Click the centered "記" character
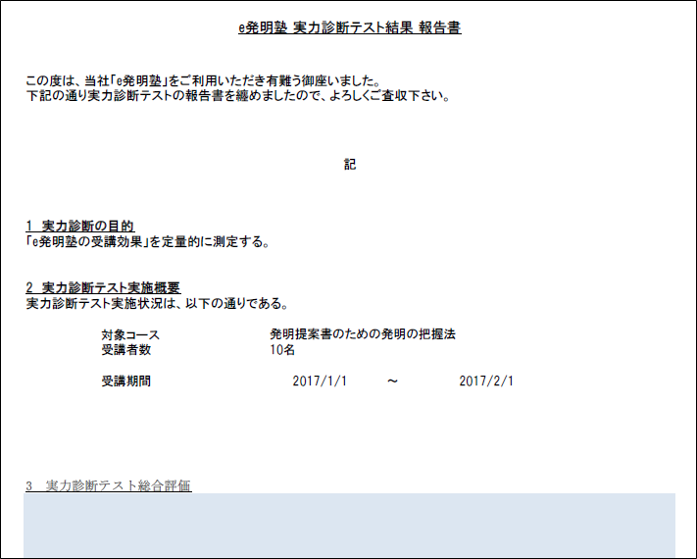Viewport: 697px width, 559px height. (350, 165)
